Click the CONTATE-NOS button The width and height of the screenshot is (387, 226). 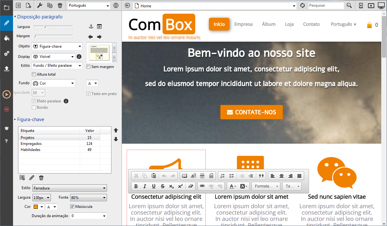251,112
